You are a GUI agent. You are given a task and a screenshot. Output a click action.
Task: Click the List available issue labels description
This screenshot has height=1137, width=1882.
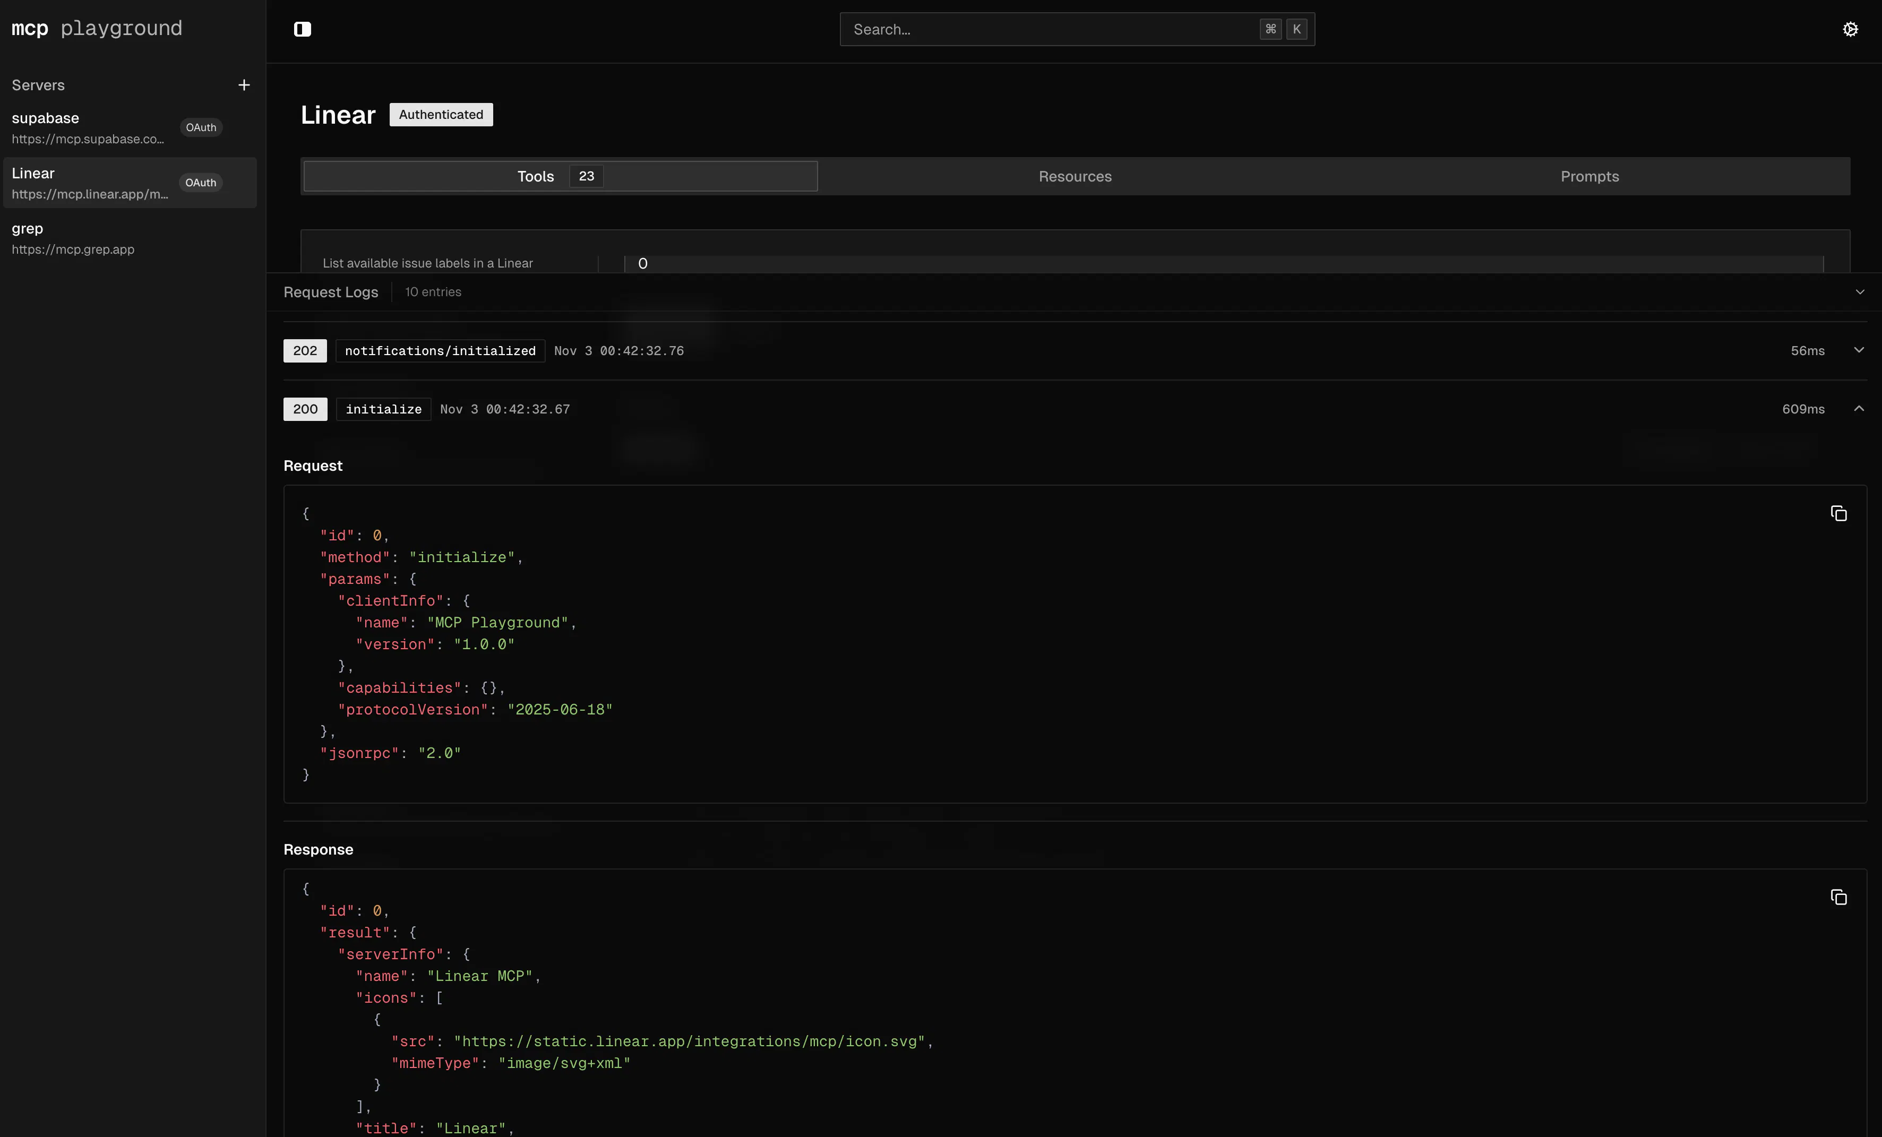pyautogui.click(x=428, y=263)
